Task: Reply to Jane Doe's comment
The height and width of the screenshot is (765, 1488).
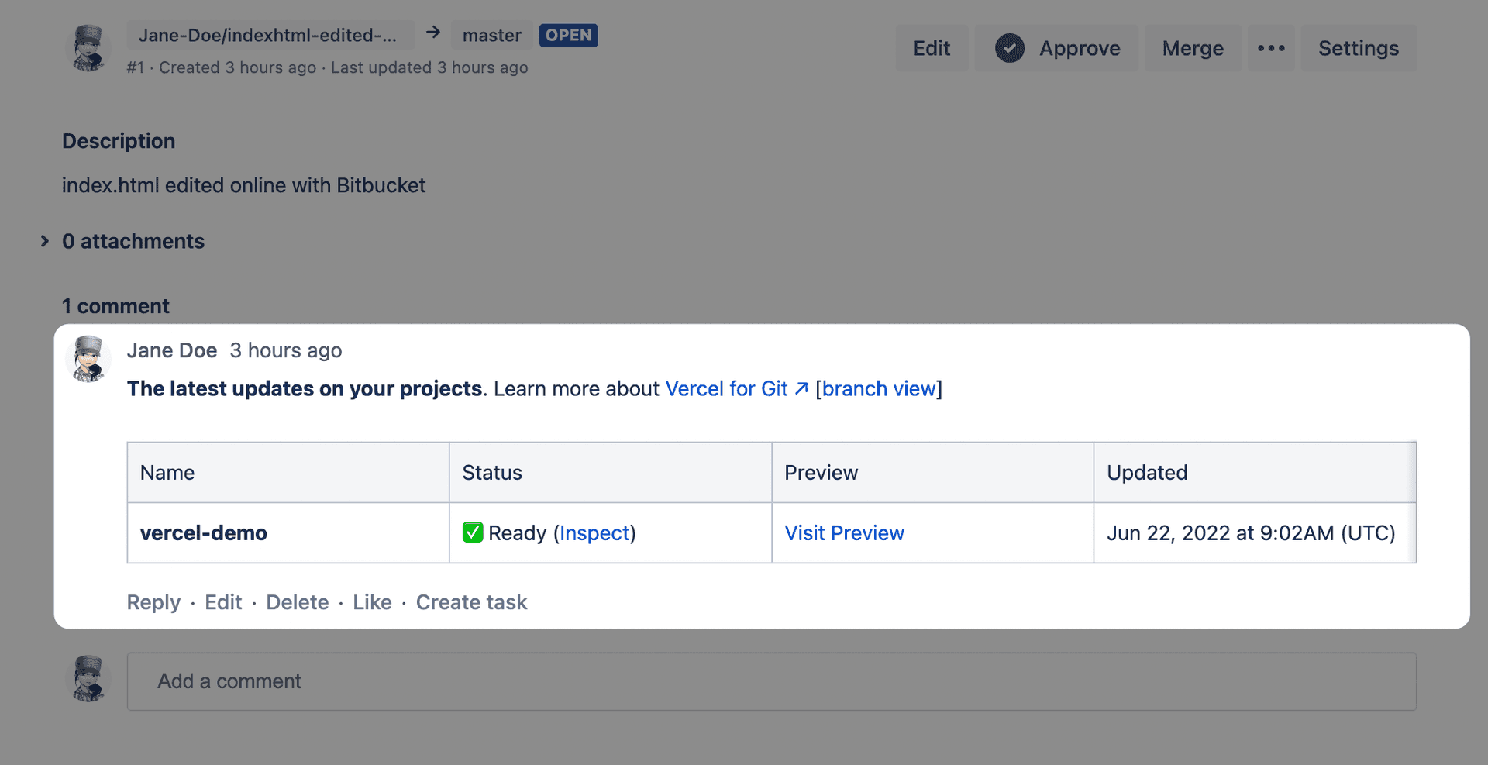Action: (x=153, y=602)
